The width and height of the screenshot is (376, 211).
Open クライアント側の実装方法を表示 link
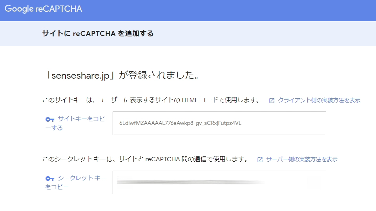(319, 100)
